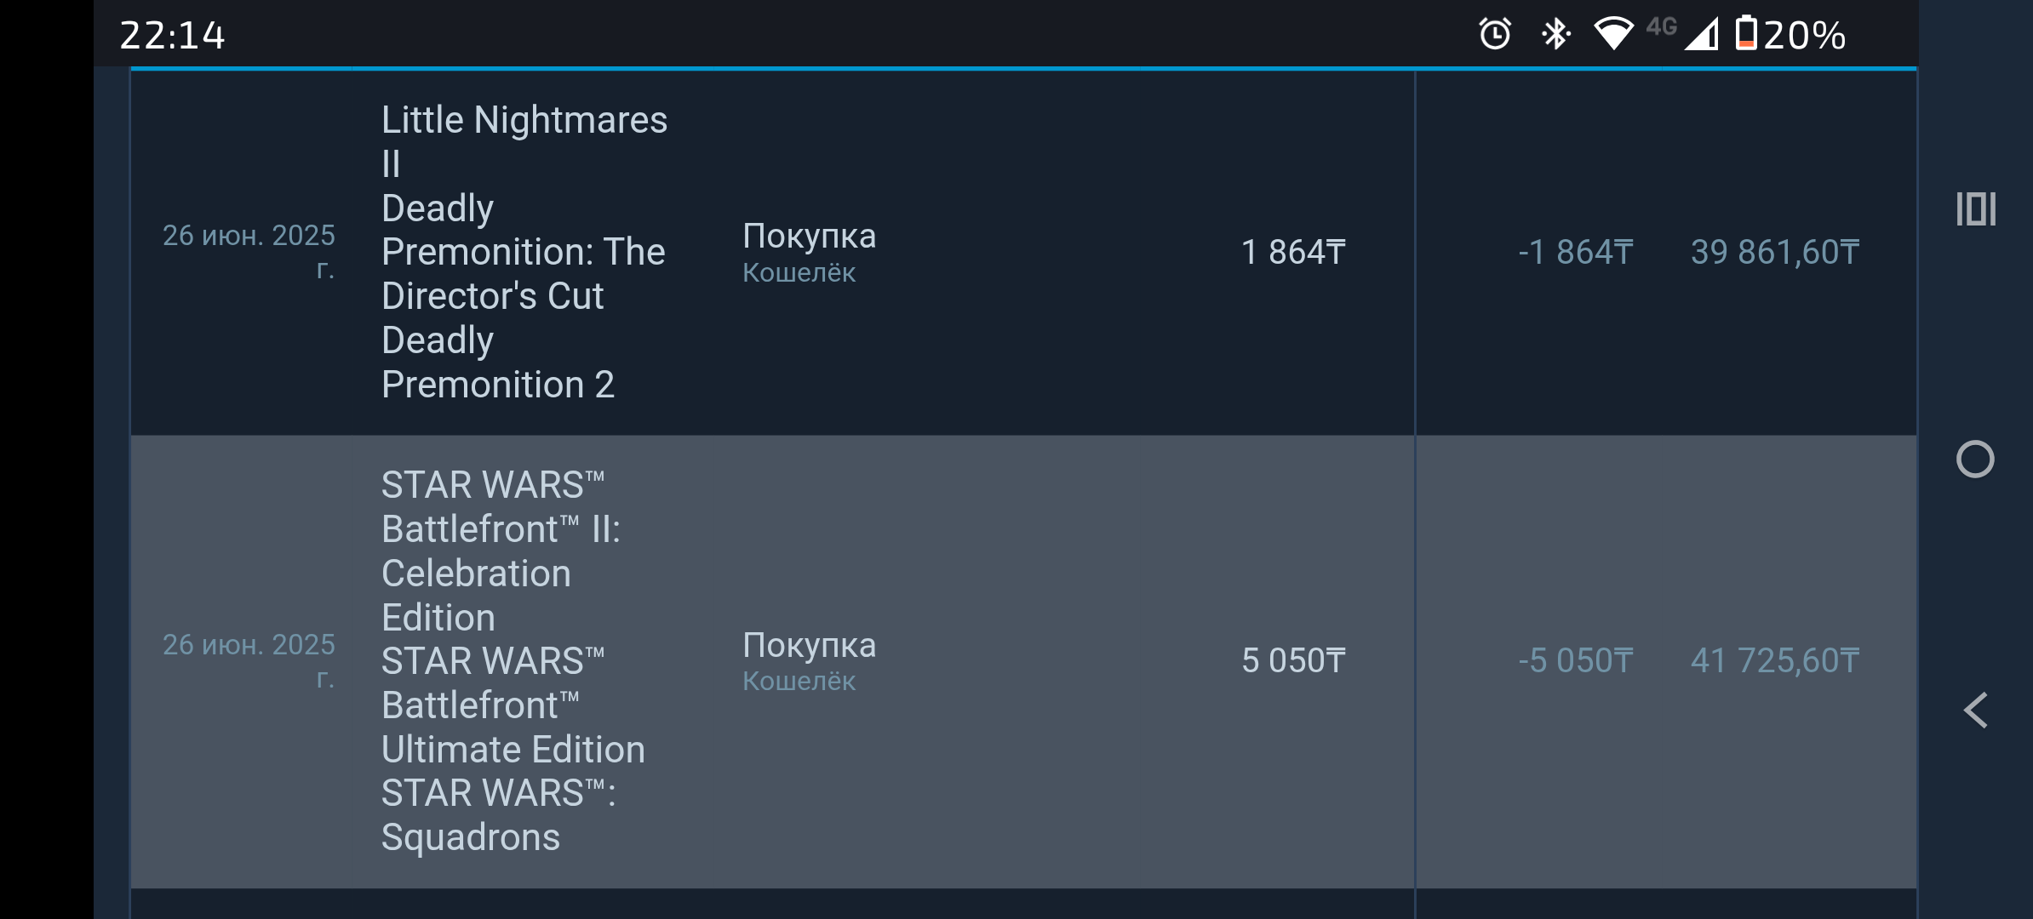Tap the 22:14 clock in the status bar

click(173, 36)
